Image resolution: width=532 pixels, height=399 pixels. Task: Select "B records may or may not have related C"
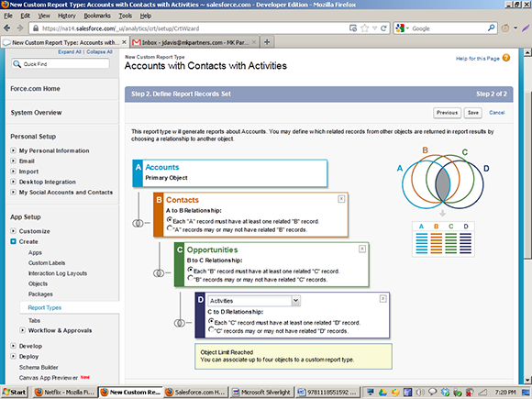[191, 278]
